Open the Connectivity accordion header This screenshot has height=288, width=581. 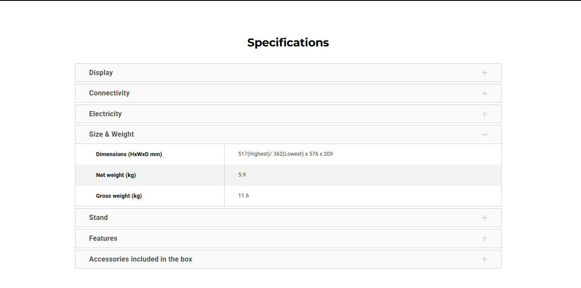point(109,93)
